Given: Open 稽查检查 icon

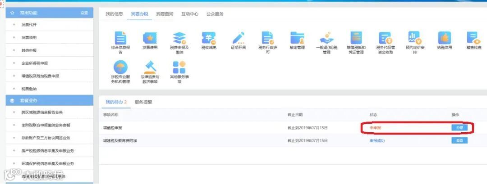Looking at the screenshot, I should tap(473, 38).
